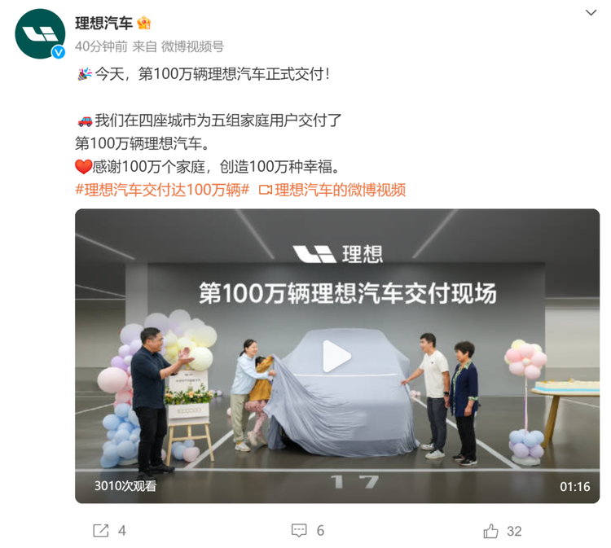The image size is (611, 548).
Task: Click the 40分钟前 timestamp
Action: [x=101, y=46]
